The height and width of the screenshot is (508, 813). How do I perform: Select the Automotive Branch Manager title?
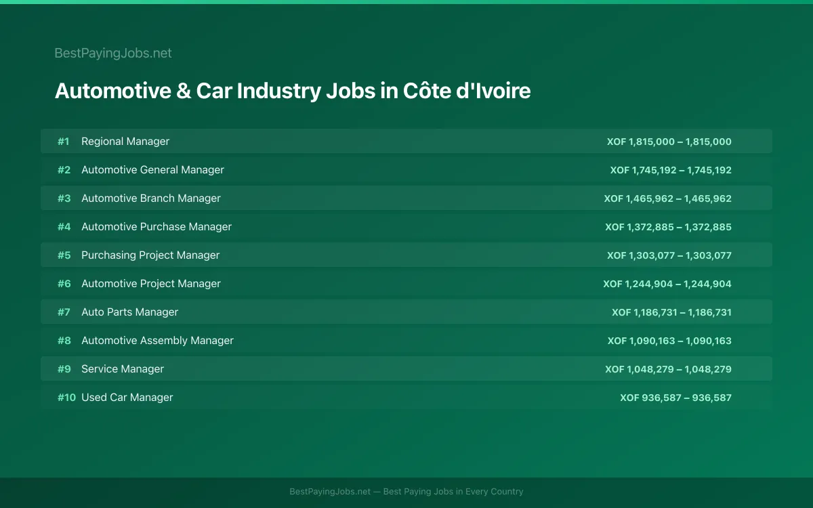151,198
